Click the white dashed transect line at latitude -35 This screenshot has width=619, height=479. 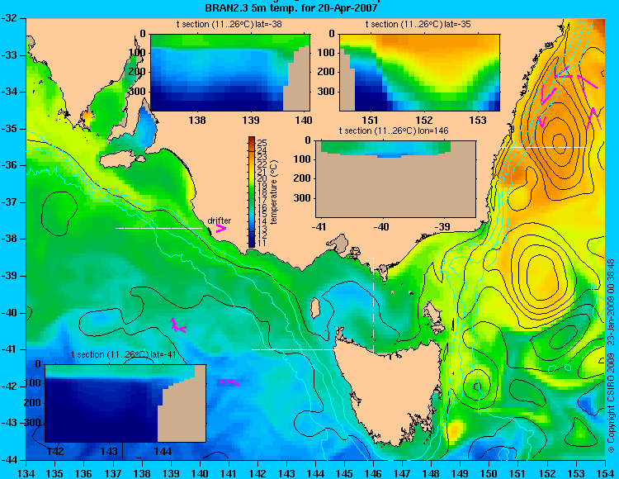coord(544,147)
